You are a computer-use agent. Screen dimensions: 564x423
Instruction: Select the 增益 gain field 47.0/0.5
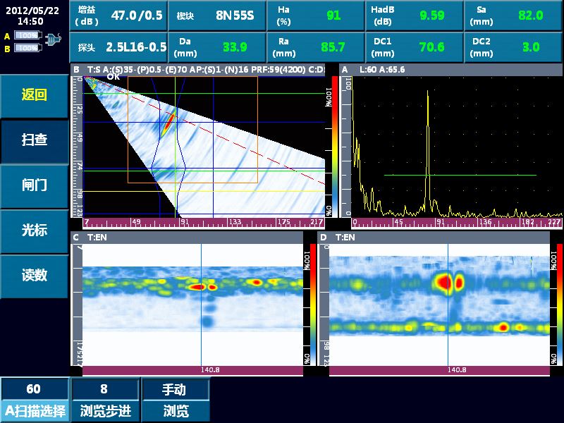pos(119,16)
